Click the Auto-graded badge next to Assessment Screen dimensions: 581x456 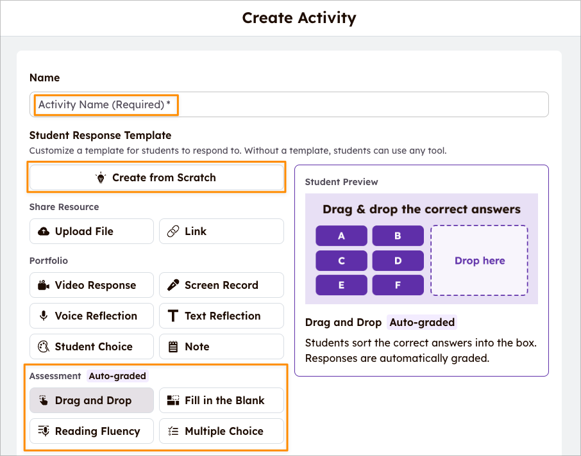click(117, 376)
